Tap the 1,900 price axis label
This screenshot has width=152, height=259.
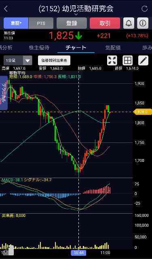pyautogui.click(x=139, y=83)
